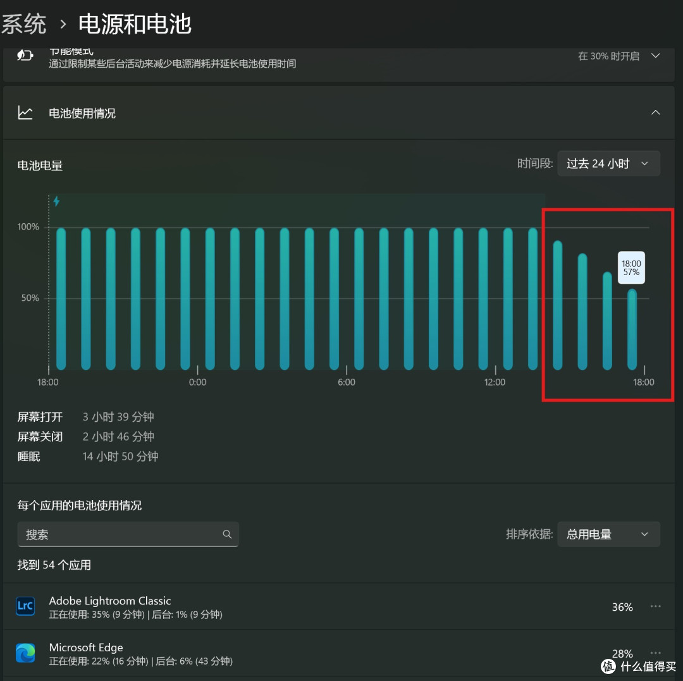
Task: Expand the energy saver 在 30% 时开启 chevron
Action: click(655, 56)
